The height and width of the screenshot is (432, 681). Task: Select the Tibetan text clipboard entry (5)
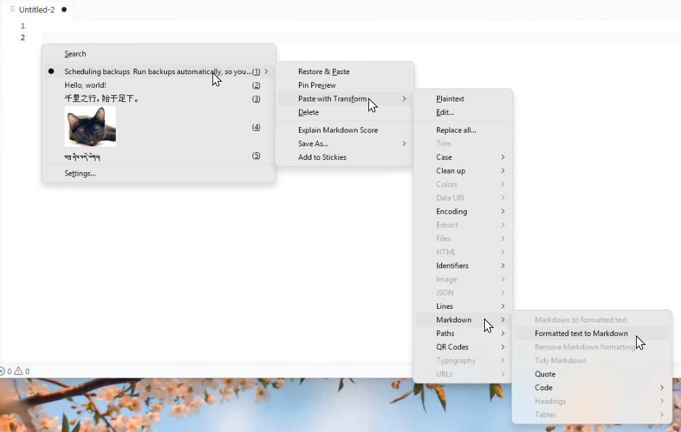point(159,156)
